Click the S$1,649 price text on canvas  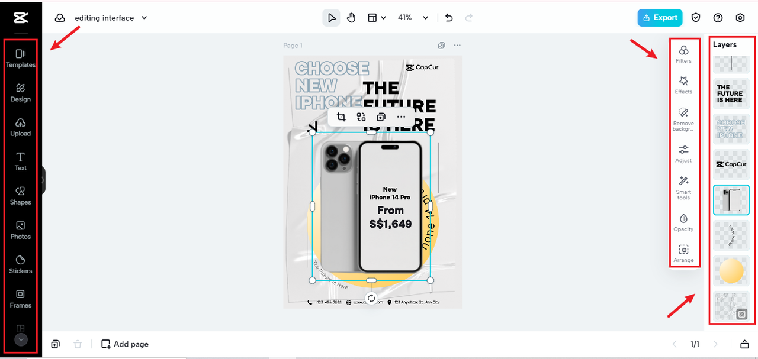click(390, 224)
